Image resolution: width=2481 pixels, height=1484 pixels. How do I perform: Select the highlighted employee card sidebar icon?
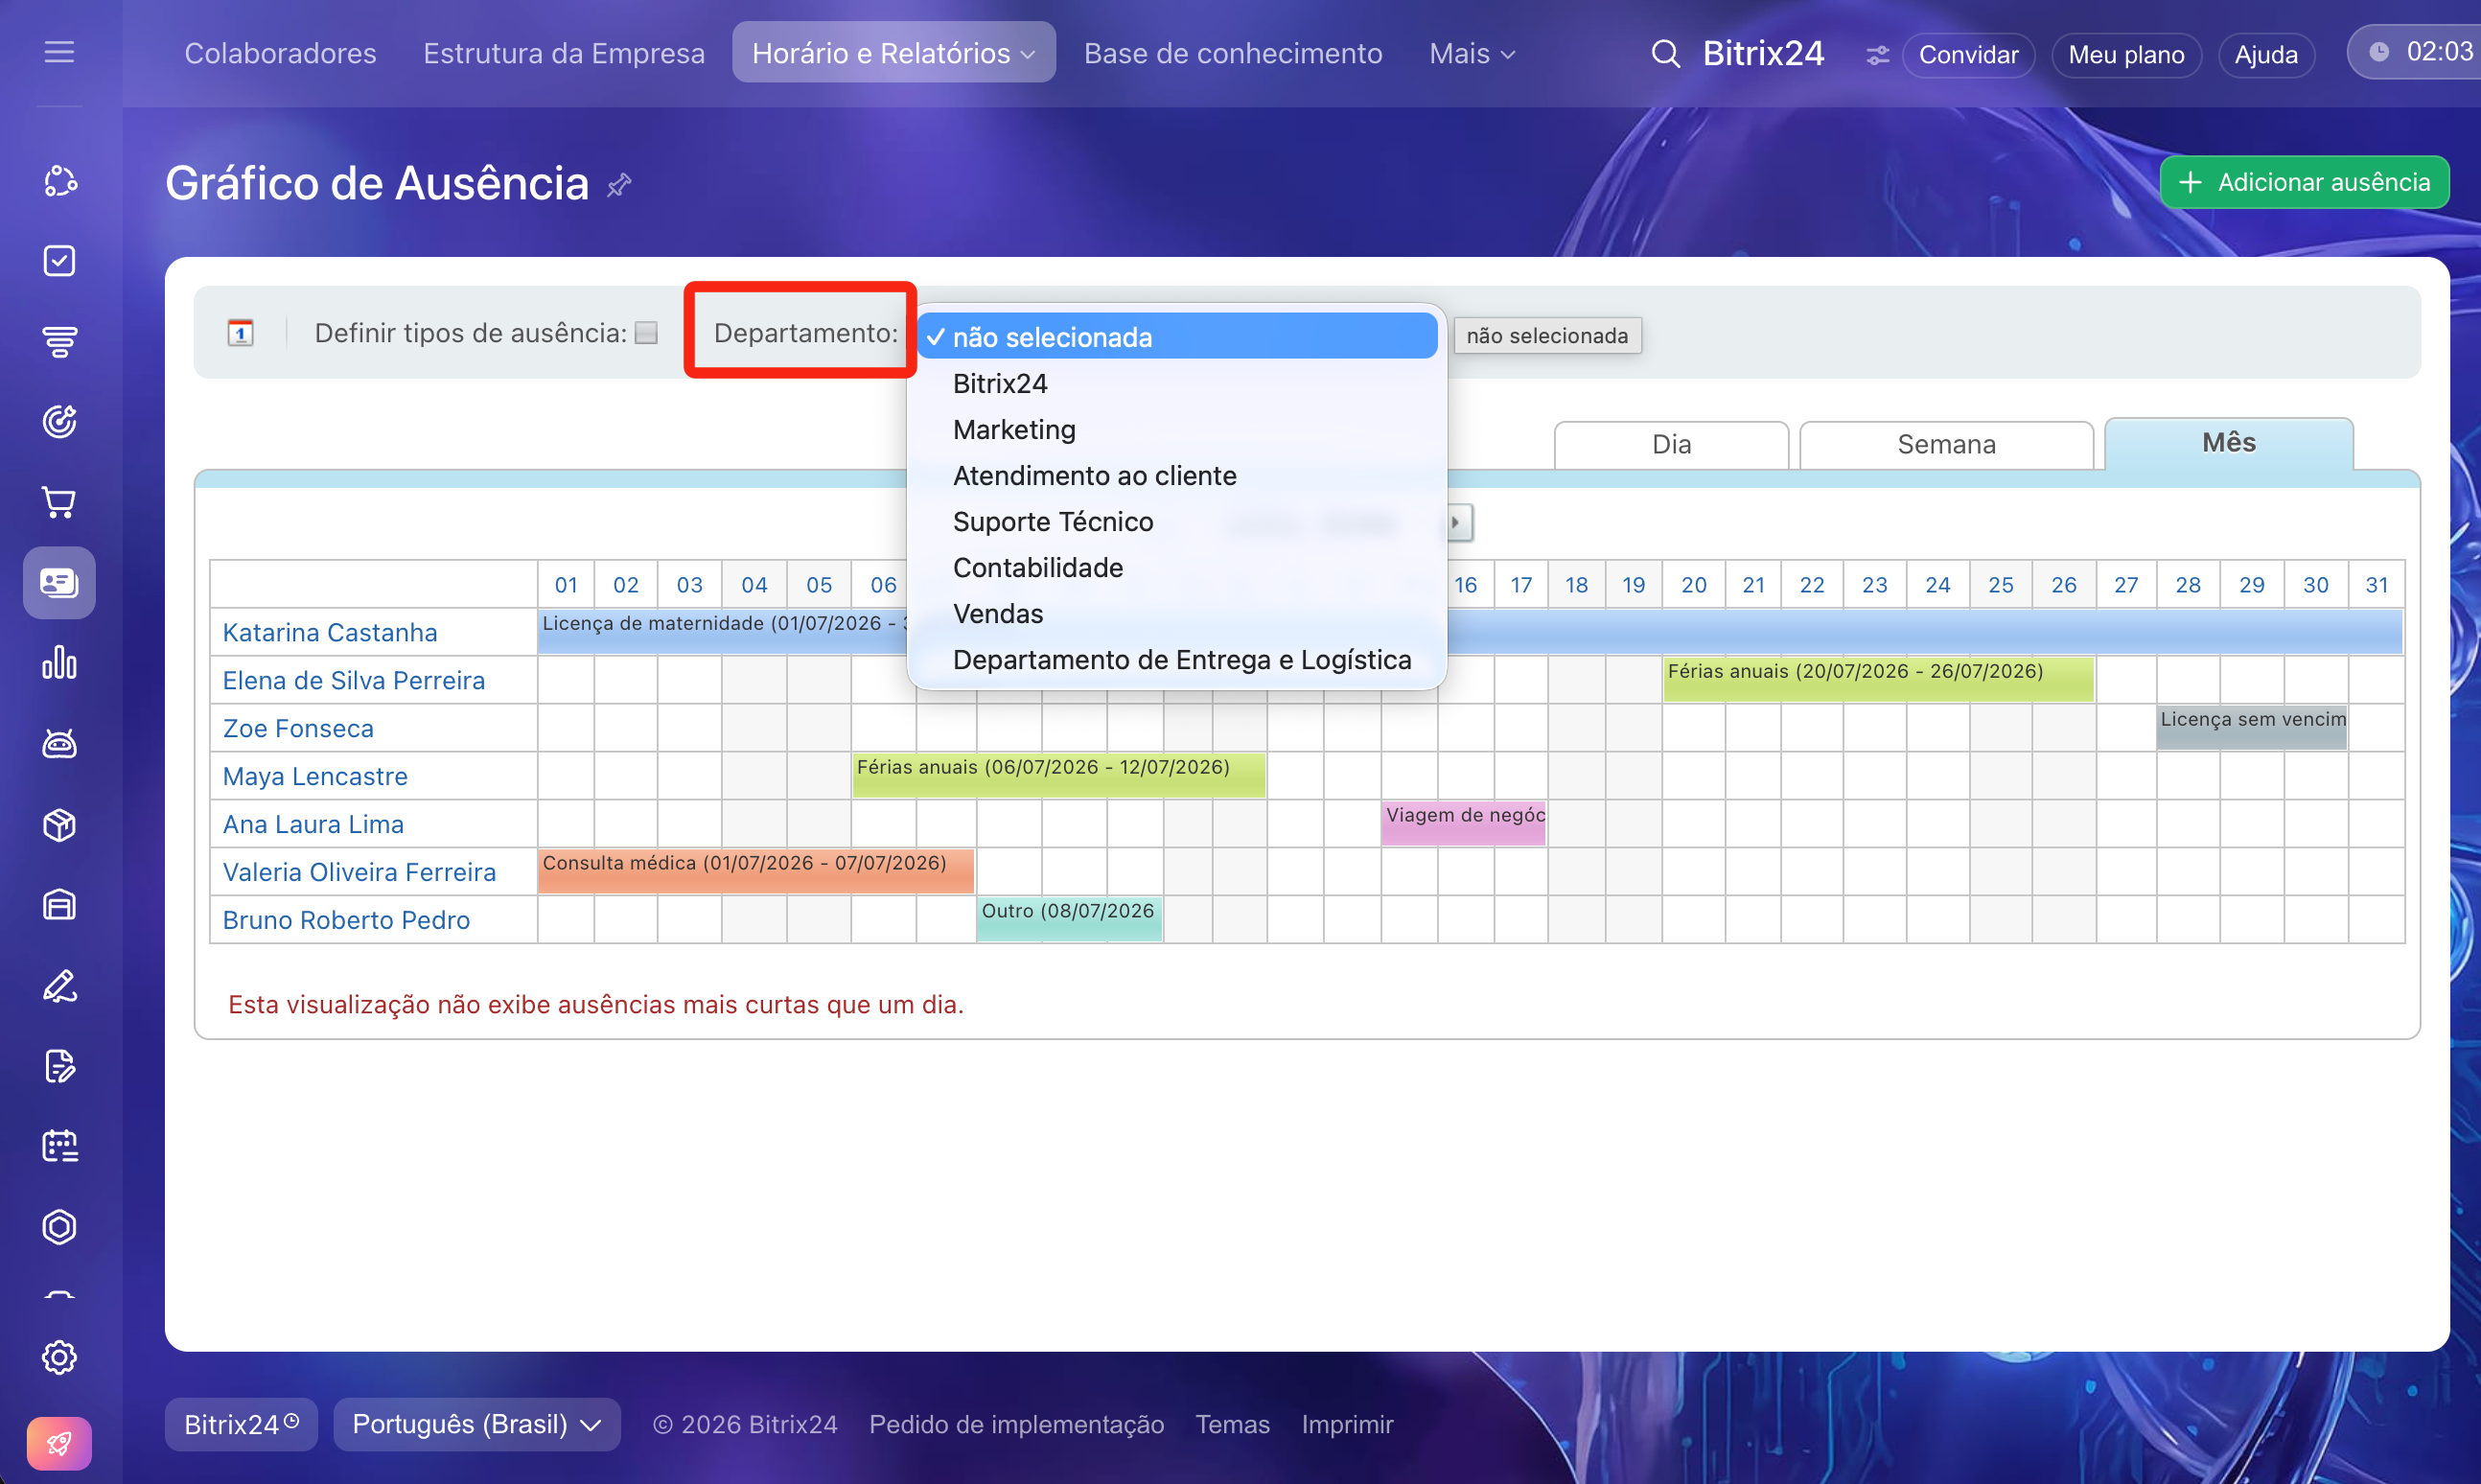(x=60, y=583)
